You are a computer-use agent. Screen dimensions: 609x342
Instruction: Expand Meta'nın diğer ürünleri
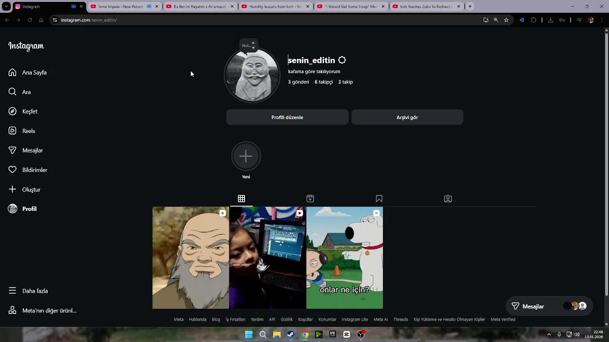(42, 311)
